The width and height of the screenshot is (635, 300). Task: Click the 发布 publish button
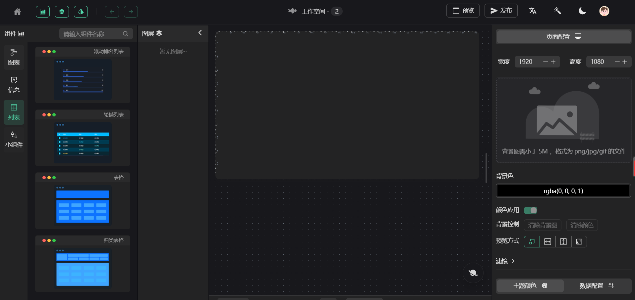(x=500, y=10)
